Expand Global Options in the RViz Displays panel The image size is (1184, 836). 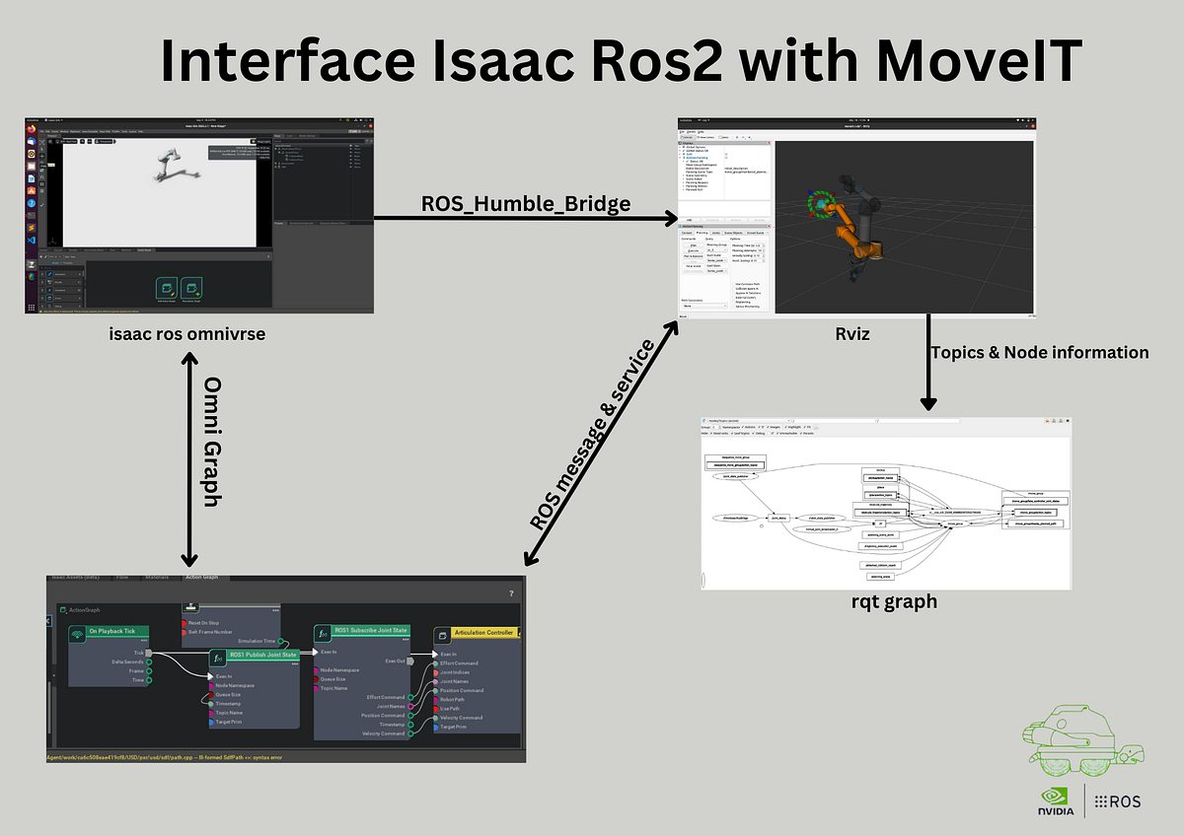point(679,148)
